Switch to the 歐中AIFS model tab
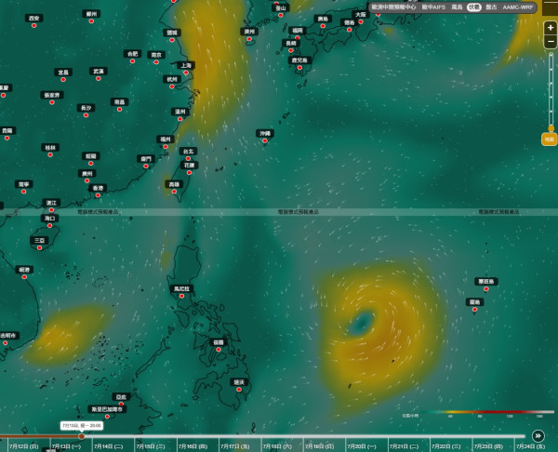 [433, 7]
